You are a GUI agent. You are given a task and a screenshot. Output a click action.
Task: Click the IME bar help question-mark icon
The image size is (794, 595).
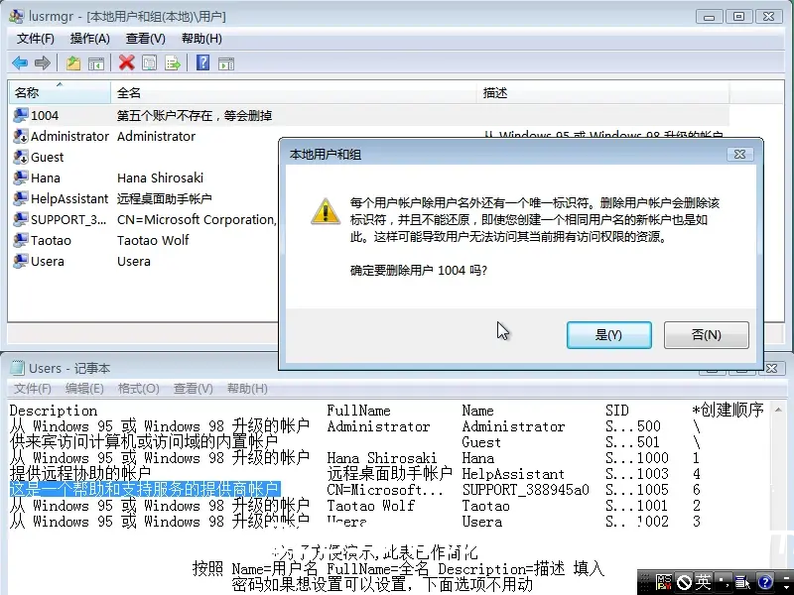tap(765, 582)
